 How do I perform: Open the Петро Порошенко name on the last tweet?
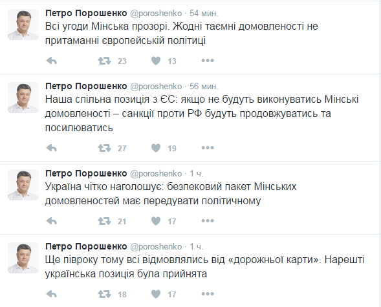coord(86,247)
